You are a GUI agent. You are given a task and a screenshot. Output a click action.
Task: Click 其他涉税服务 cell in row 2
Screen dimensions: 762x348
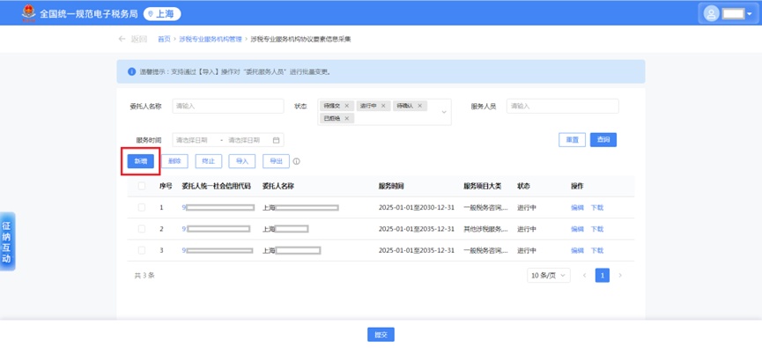click(x=486, y=229)
